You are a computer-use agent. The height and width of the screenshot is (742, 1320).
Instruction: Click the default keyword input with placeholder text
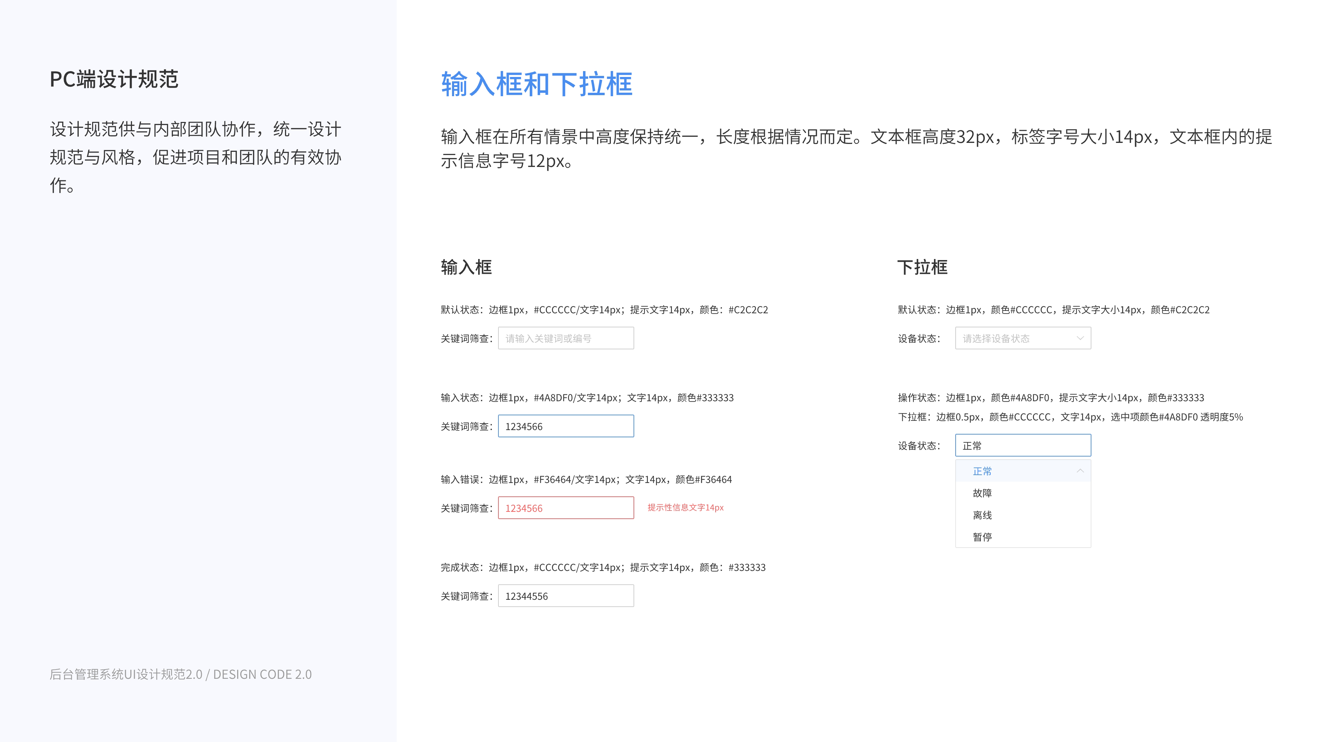click(566, 338)
